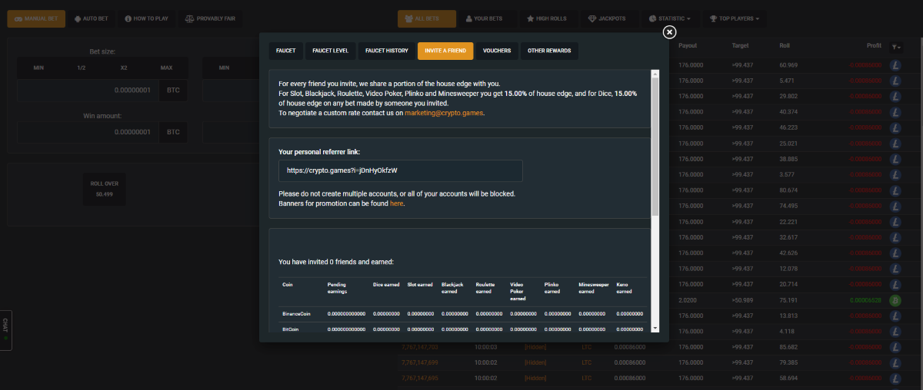Switch to Auto Bet mode
The height and width of the screenshot is (390, 923).
click(92, 18)
